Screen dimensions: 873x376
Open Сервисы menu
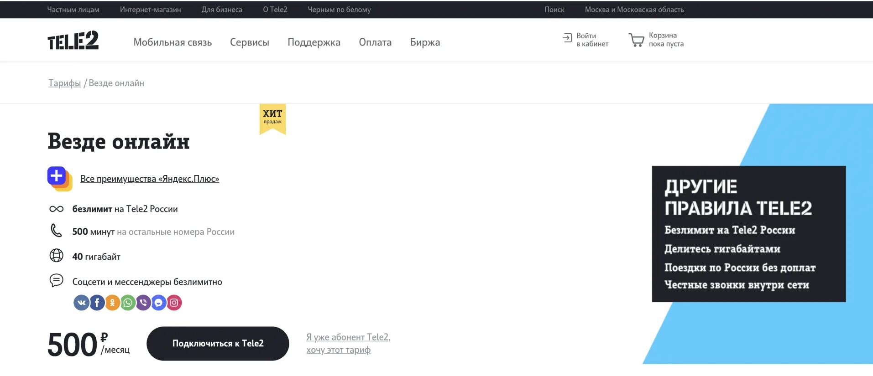click(250, 42)
